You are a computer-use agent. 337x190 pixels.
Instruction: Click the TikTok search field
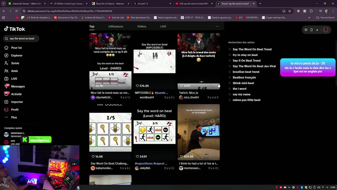click(21, 39)
